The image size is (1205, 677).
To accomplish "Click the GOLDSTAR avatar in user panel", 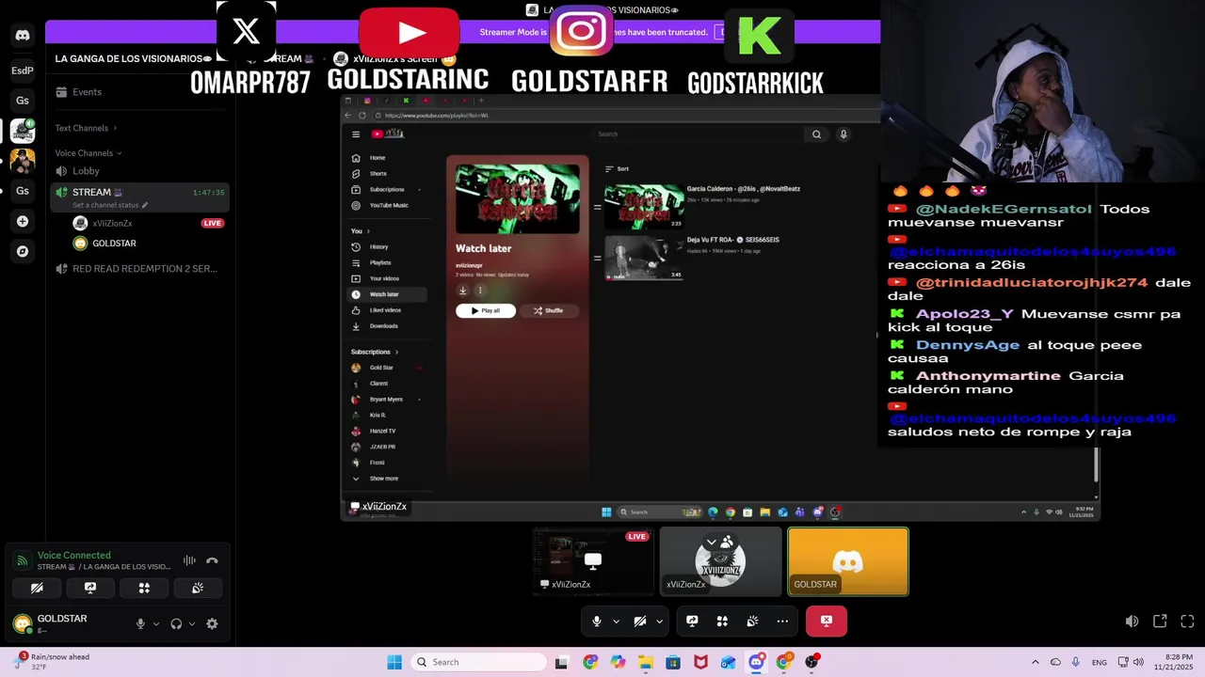I will click(22, 623).
